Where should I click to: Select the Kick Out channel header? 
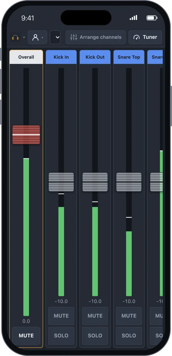(x=95, y=57)
